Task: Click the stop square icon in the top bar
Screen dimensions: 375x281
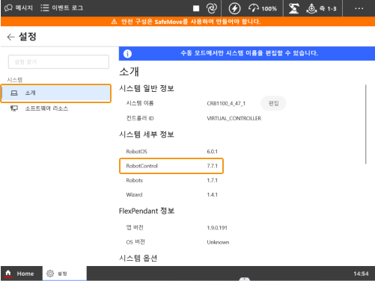Action: pos(196,8)
